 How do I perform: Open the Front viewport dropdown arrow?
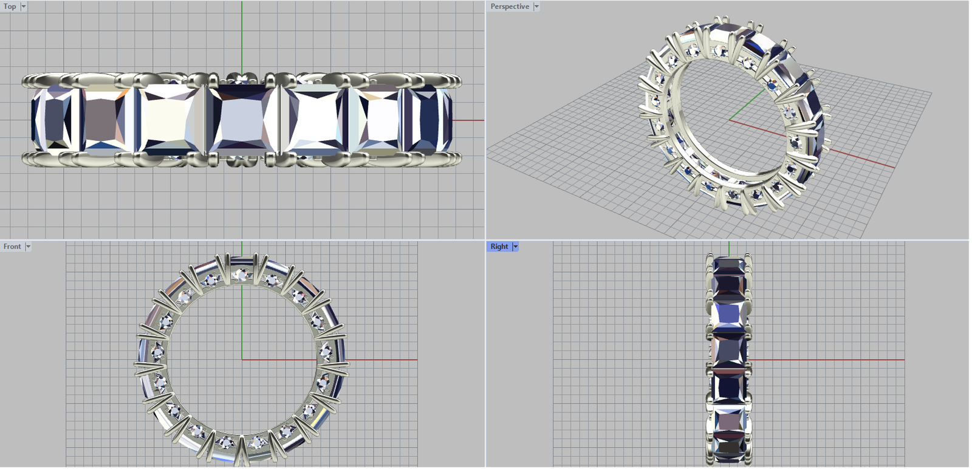click(28, 247)
